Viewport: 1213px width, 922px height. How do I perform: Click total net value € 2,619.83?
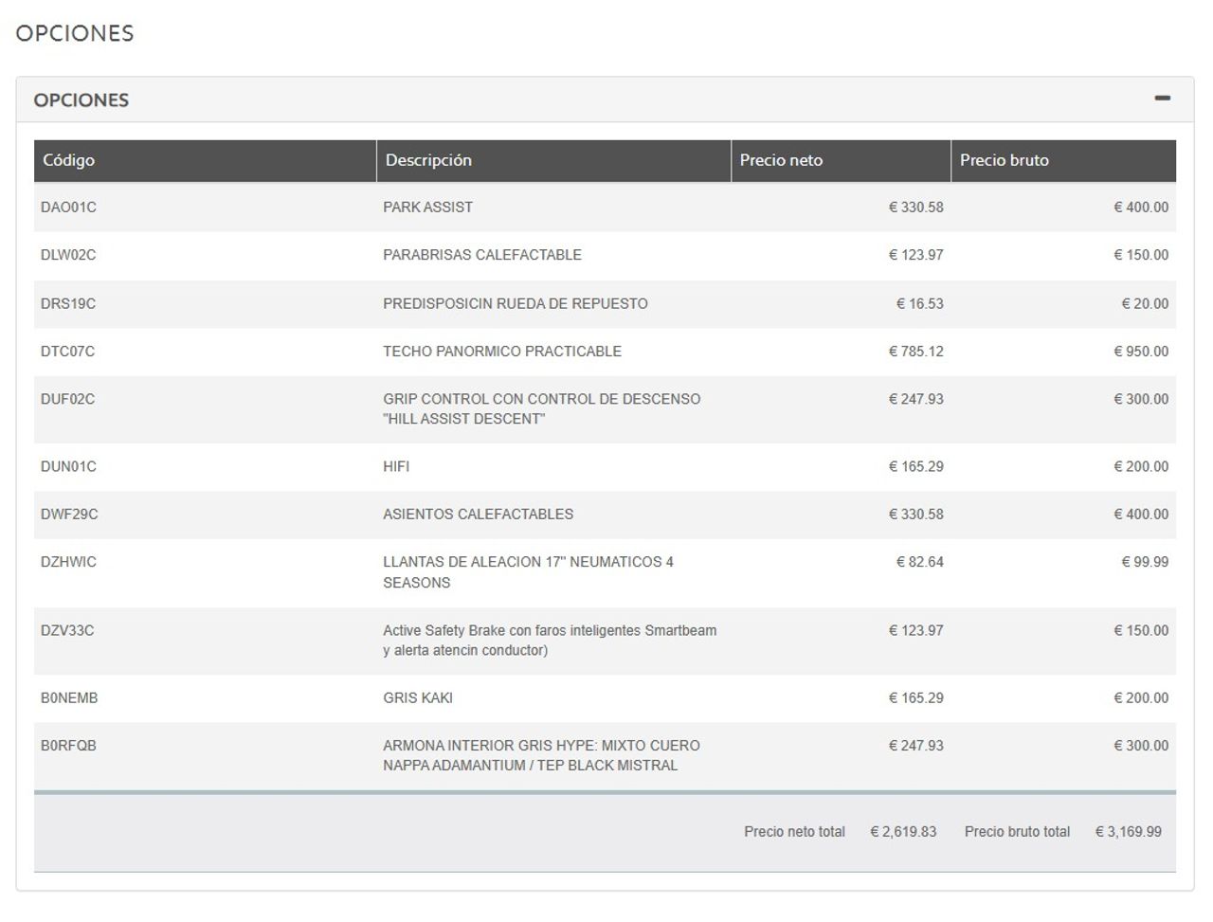[x=903, y=832]
